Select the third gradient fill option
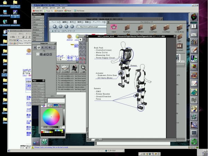The image size is (208, 156). [44, 54]
